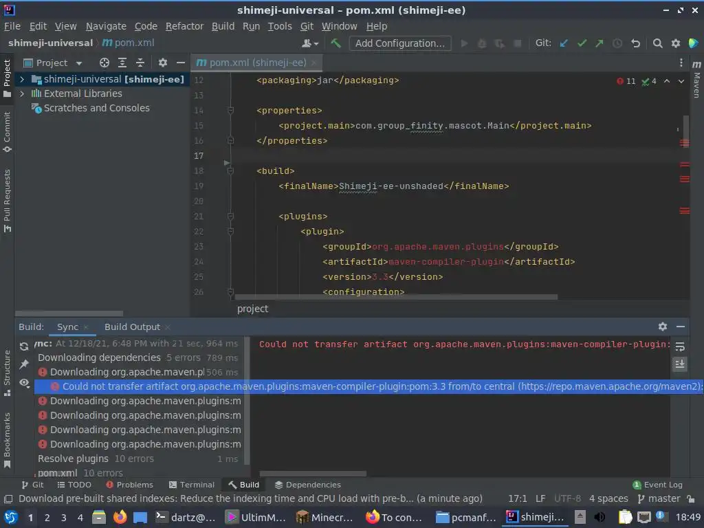Collapse the plugins tag fold marker

(230, 217)
